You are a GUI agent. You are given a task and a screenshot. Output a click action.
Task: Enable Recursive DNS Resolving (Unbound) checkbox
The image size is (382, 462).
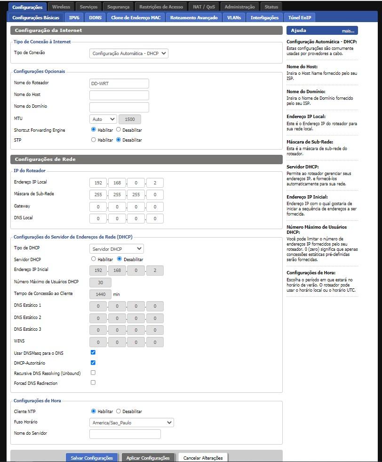[93, 373]
